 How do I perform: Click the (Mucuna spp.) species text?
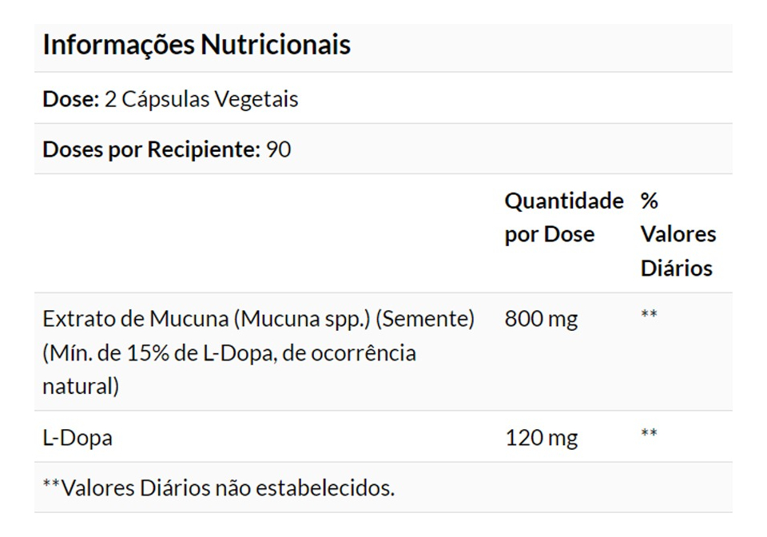coord(302,319)
